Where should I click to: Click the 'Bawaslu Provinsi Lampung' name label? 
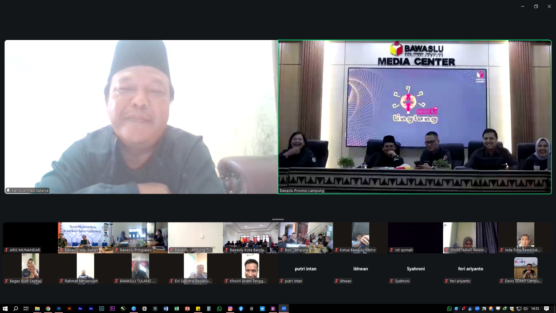[x=302, y=191]
